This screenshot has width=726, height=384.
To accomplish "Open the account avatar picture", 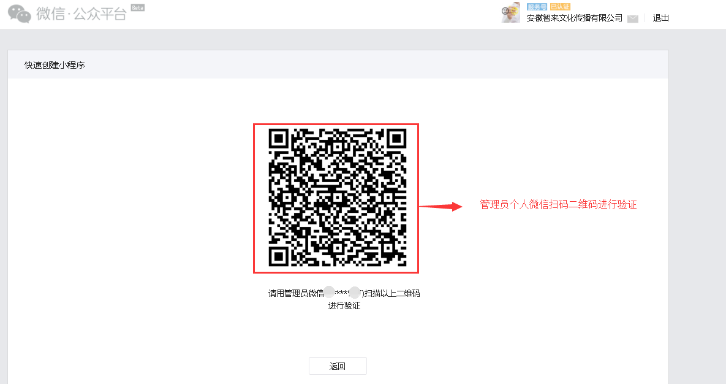I will pyautogui.click(x=510, y=12).
